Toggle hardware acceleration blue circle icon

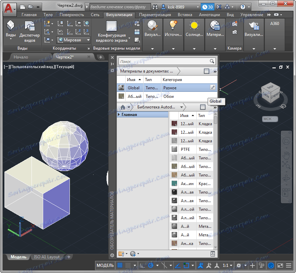271,265
